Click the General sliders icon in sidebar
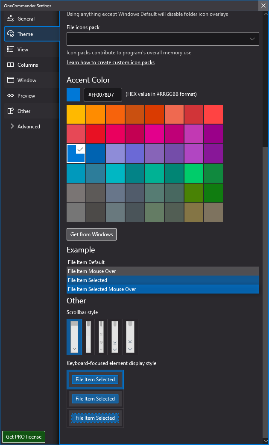Image resolution: width=269 pixels, height=445 pixels. tap(11, 19)
